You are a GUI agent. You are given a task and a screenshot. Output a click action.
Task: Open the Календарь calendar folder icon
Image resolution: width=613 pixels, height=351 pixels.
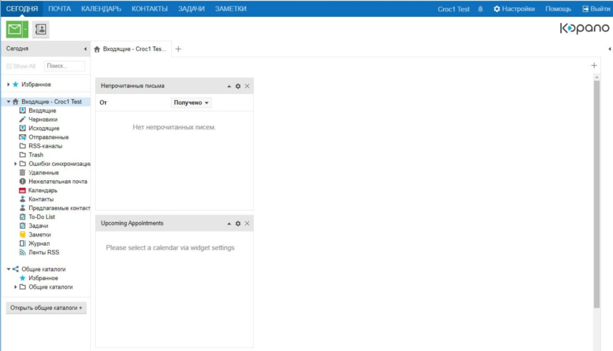(22, 190)
